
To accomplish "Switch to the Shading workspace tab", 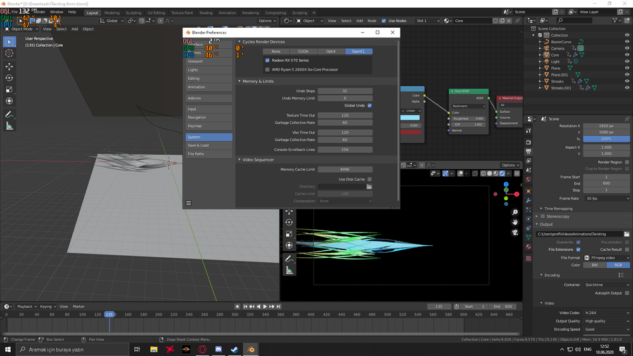I will [x=206, y=13].
